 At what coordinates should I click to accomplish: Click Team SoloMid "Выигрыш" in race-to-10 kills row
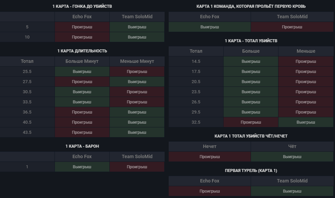pos(137,37)
